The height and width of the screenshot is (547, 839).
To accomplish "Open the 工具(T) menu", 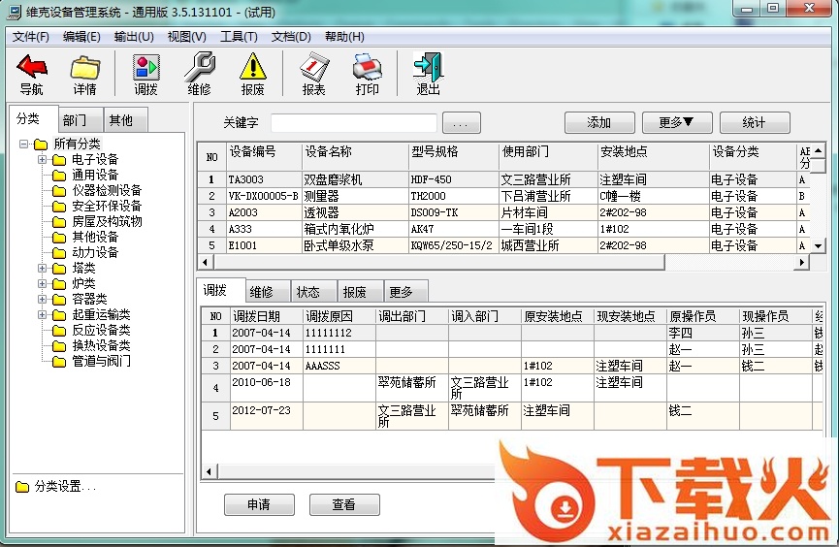I will point(239,37).
